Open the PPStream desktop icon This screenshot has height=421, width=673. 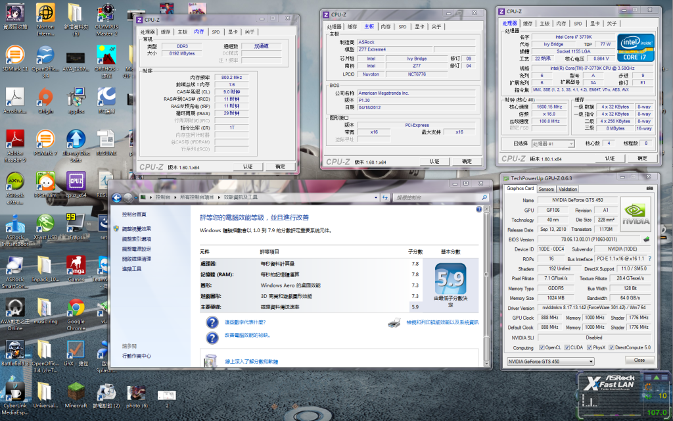[x=45, y=184]
